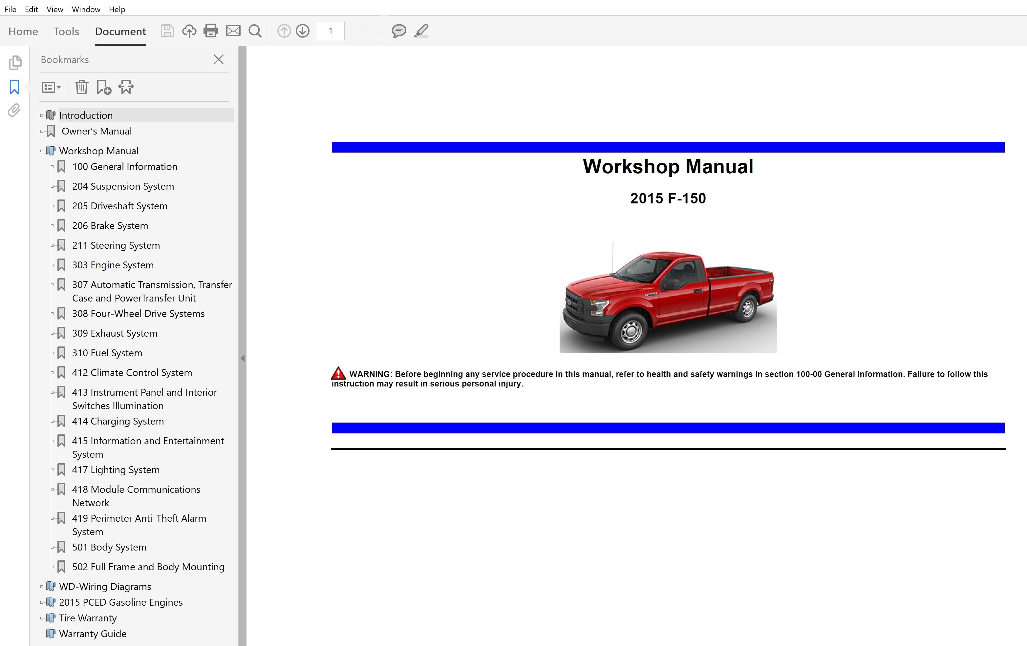Click the upload/share icon
Image resolution: width=1027 pixels, height=646 pixels.
point(188,31)
